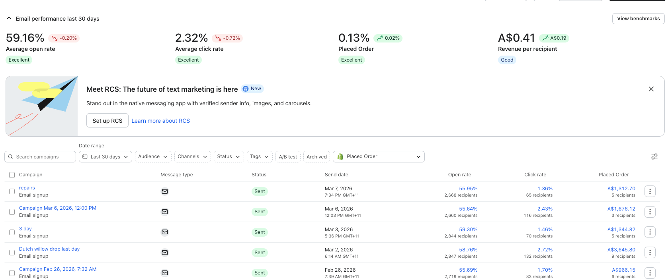The width and height of the screenshot is (668, 280).
Task: Toggle the A/B test filter
Action: coord(288,156)
